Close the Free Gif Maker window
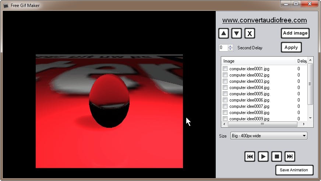 (310, 4)
